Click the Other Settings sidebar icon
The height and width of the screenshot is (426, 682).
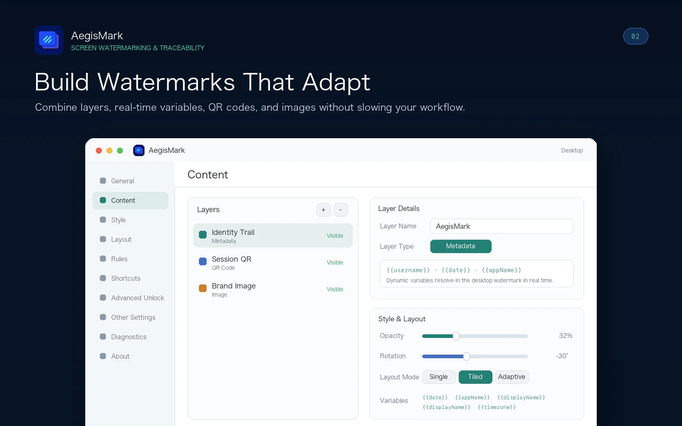pos(103,317)
